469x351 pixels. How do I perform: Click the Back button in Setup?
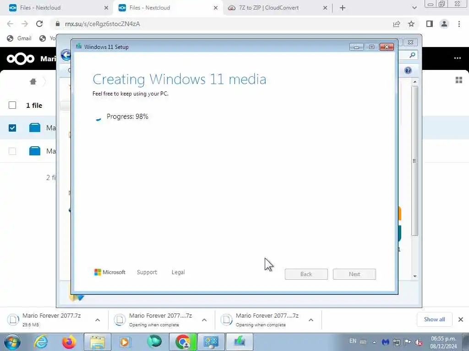point(306,274)
